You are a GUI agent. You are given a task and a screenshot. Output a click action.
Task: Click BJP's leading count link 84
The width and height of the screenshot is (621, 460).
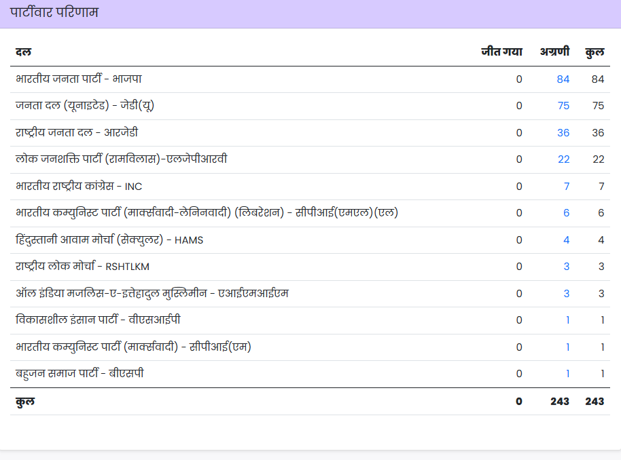[563, 79]
